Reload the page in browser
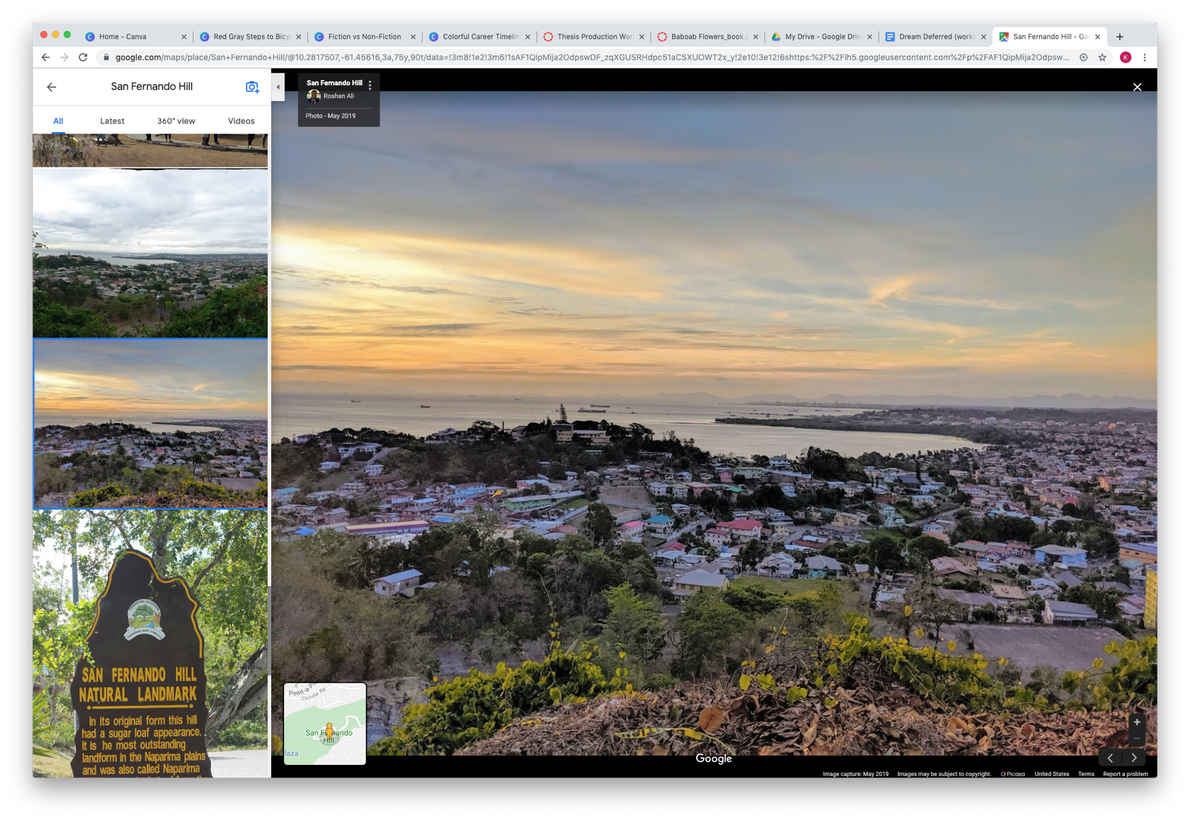The image size is (1190, 821). point(83,58)
